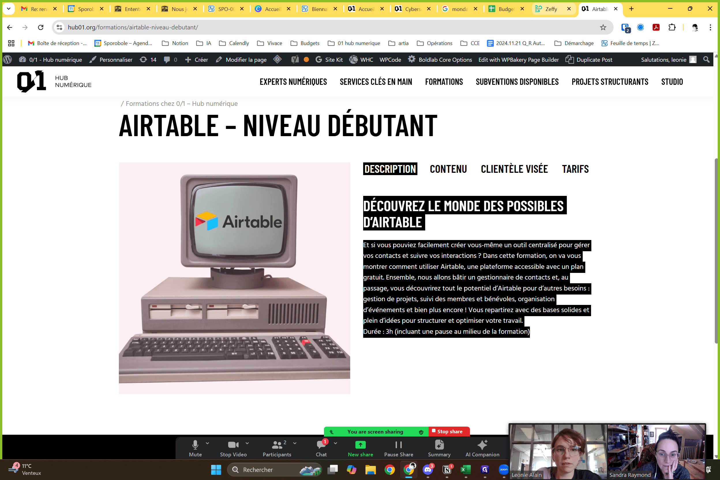Viewport: 720px width, 480px height.
Task: Switch to the CLIENTÈLE VISÉE tab
Action: (x=514, y=169)
